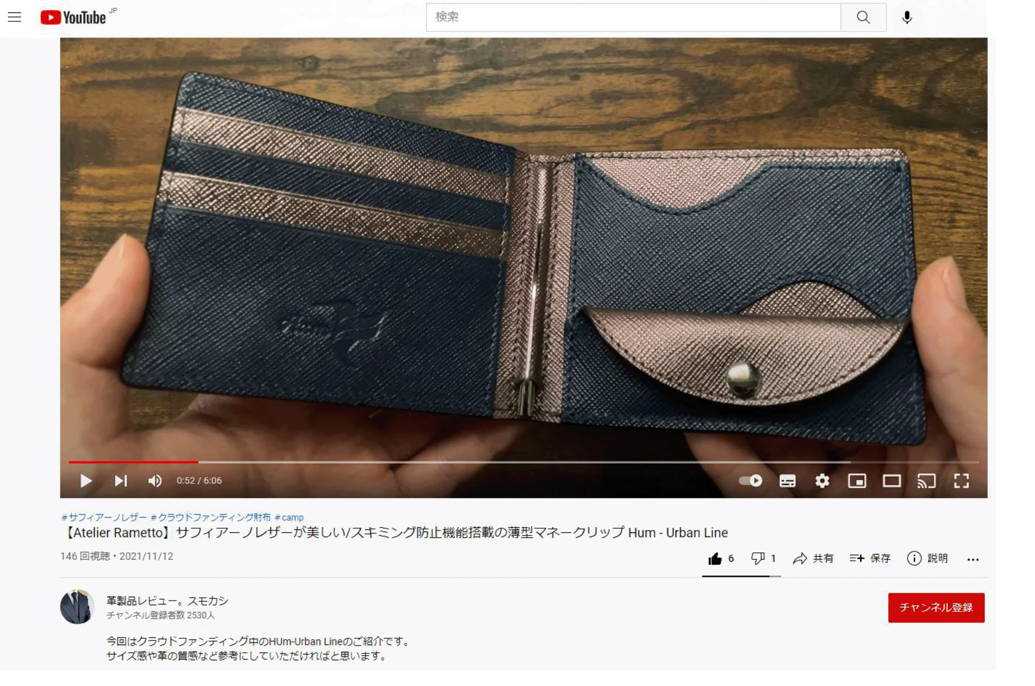The image size is (1035, 686).
Task: Click the magnifier search button
Action: click(863, 17)
